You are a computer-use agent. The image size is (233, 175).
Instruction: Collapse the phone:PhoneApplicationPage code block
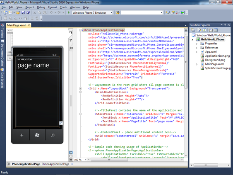[x=80, y=30]
